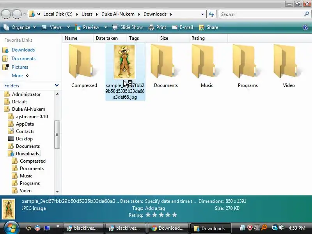Select the Video folder icon in file list
The width and height of the screenshot is (312, 234).
click(x=289, y=62)
